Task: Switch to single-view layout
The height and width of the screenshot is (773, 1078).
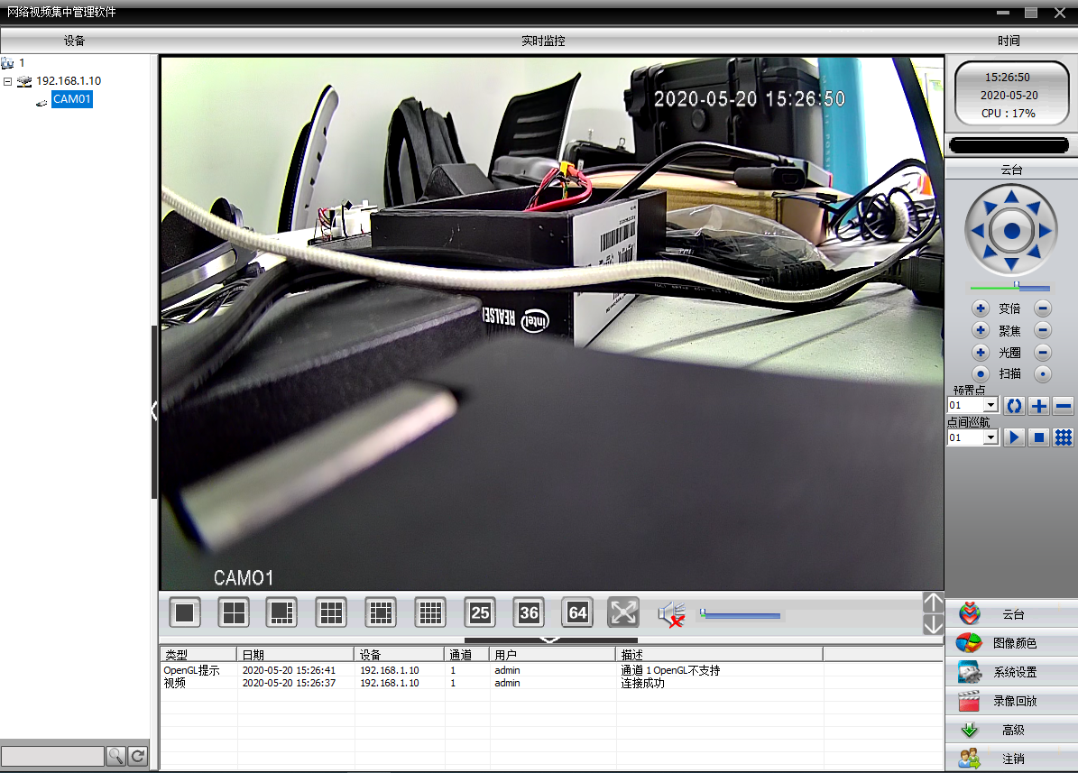Action: pyautogui.click(x=184, y=612)
